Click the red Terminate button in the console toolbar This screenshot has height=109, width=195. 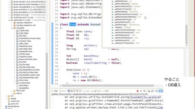point(137,91)
